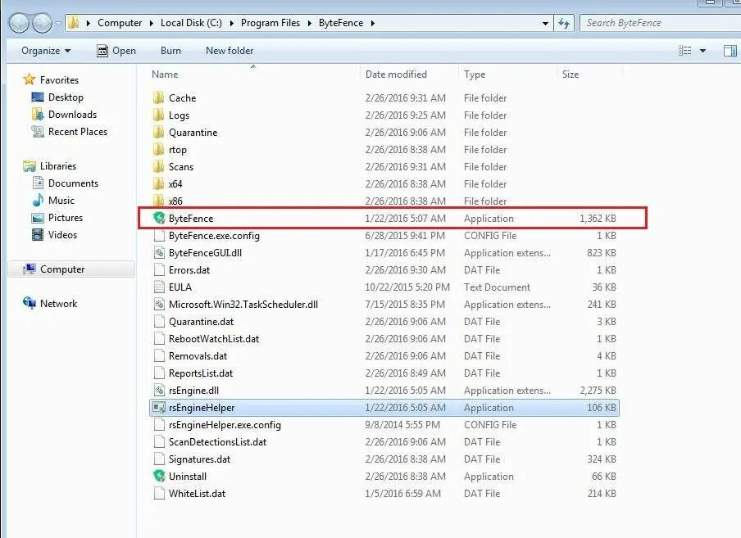Viewport: 741px width, 538px height.
Task: Select the Quarantine.dat file
Action: 384,321
